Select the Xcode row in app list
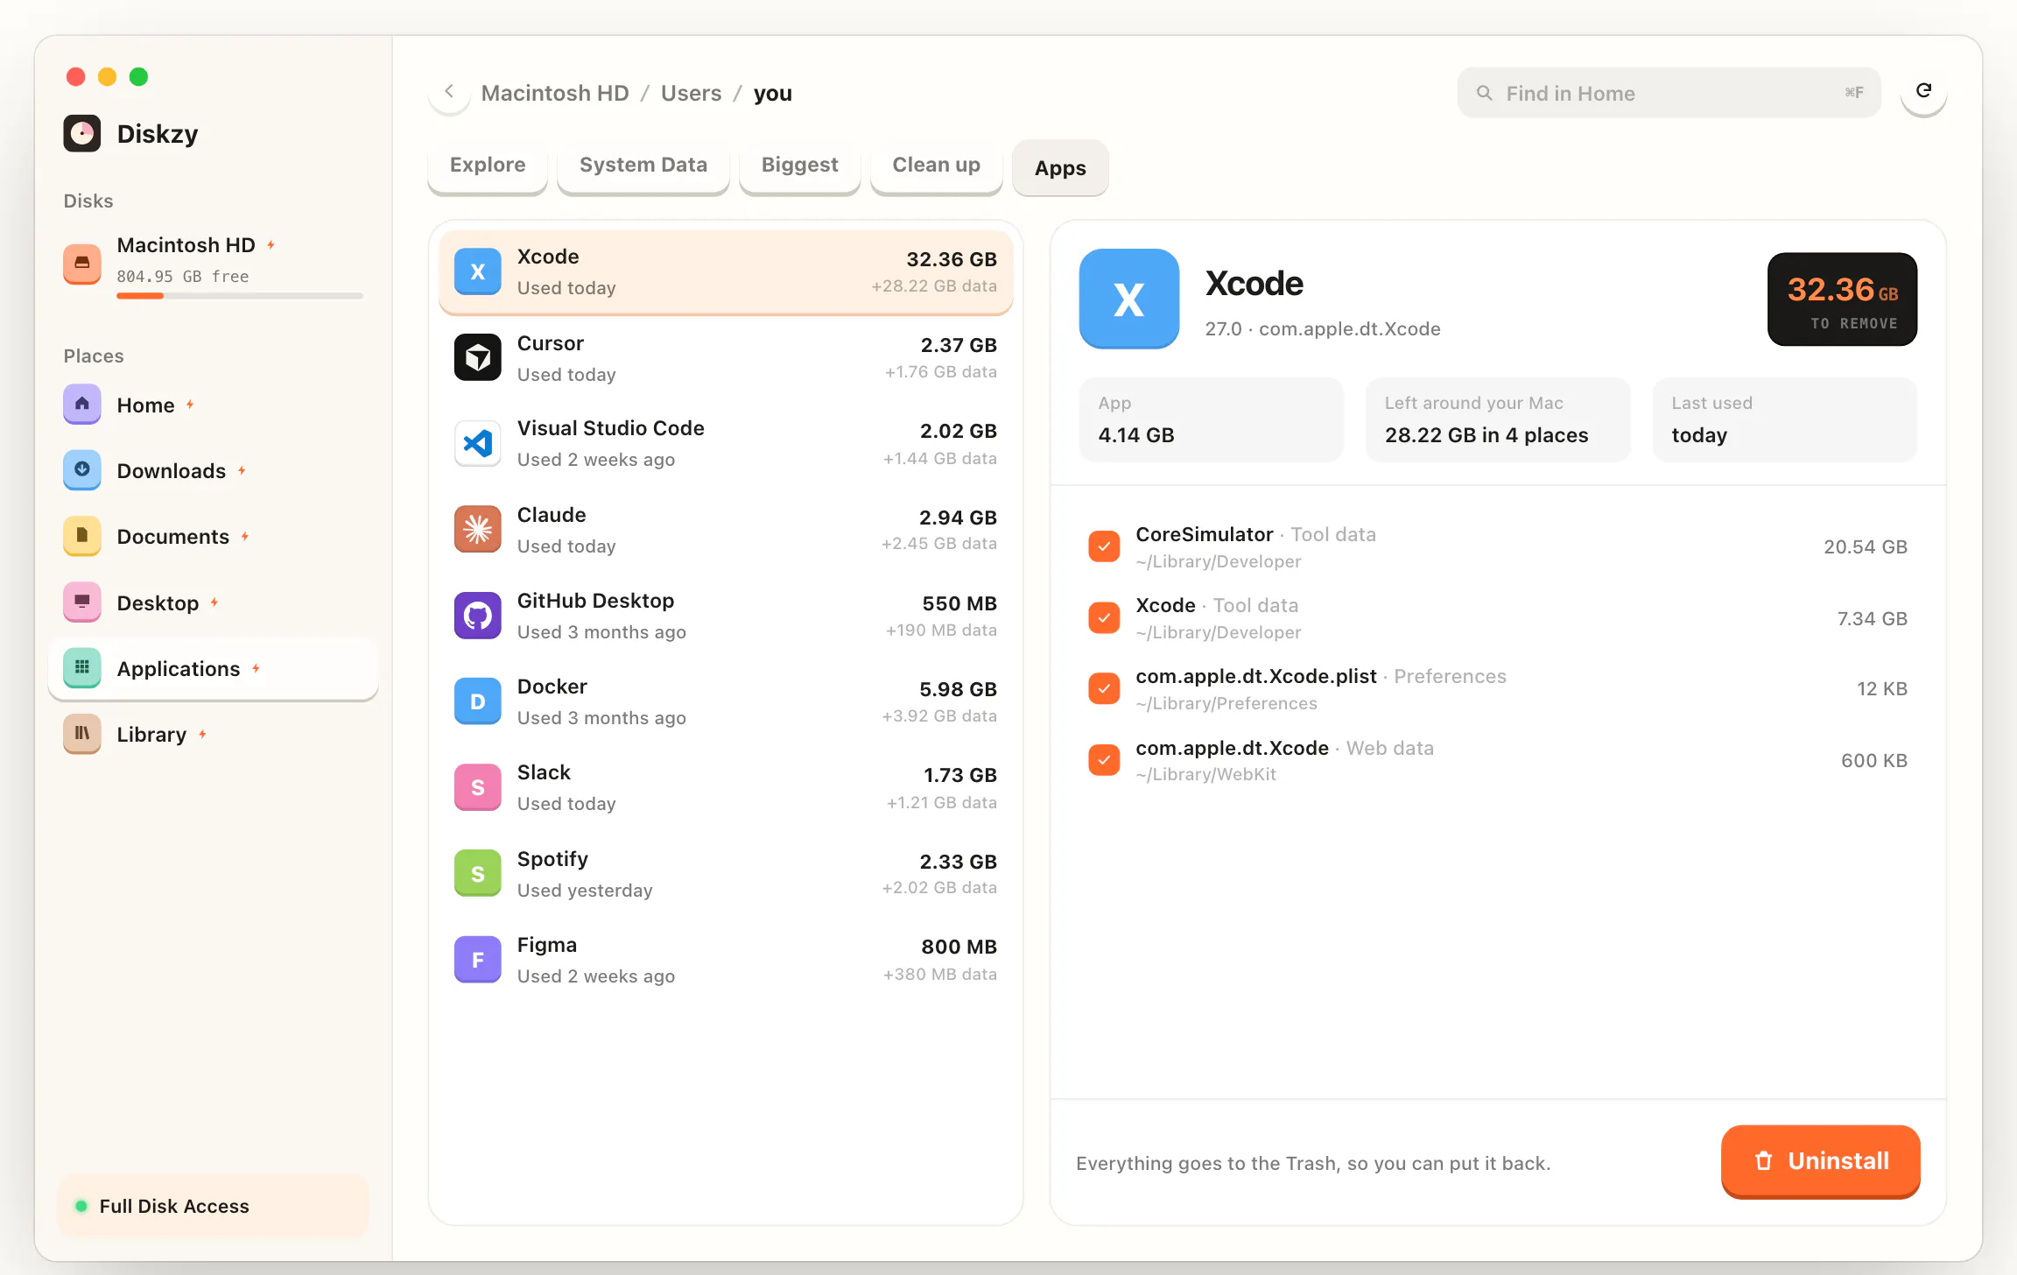 point(726,271)
